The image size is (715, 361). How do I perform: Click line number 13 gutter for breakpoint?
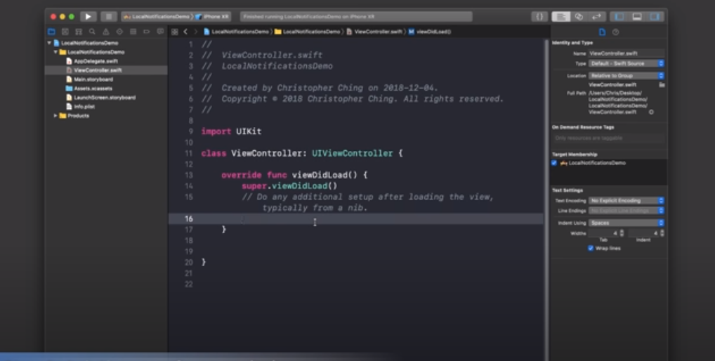[x=189, y=175]
